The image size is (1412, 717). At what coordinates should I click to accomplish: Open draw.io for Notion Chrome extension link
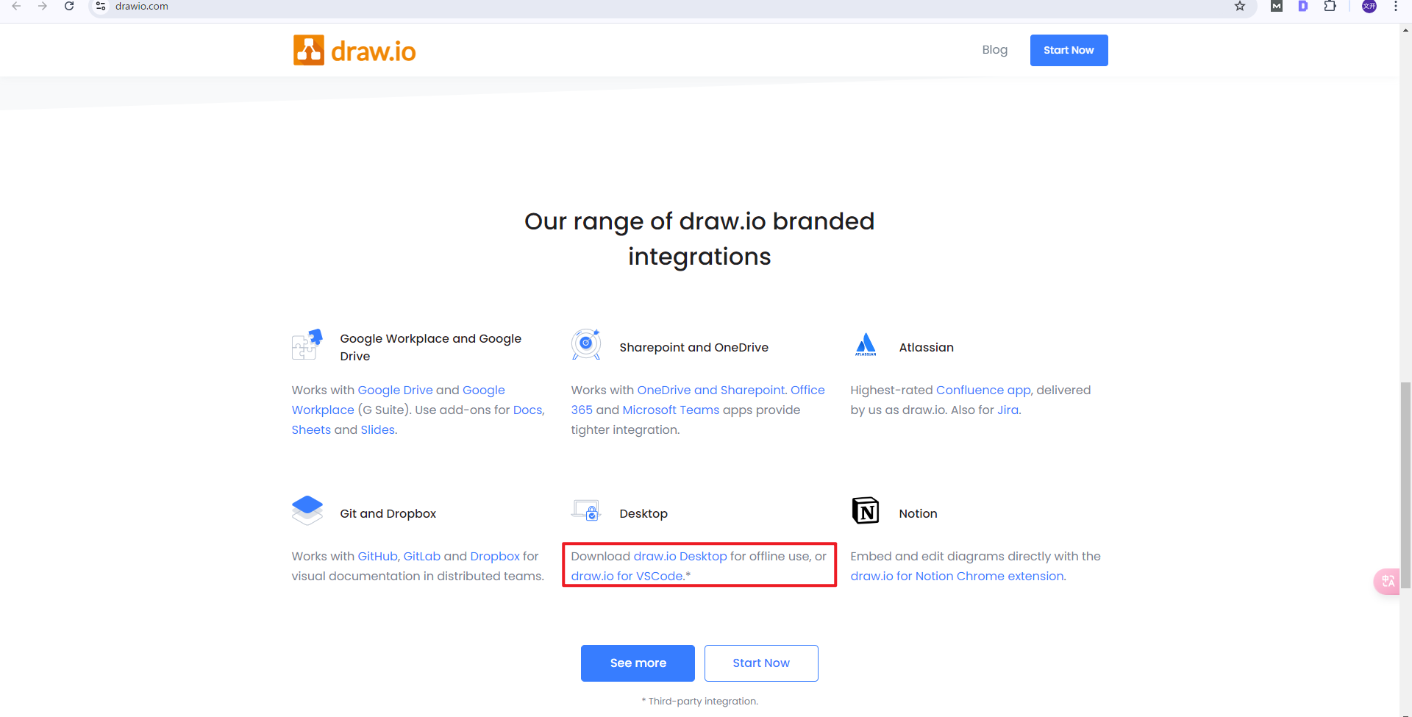[958, 576]
